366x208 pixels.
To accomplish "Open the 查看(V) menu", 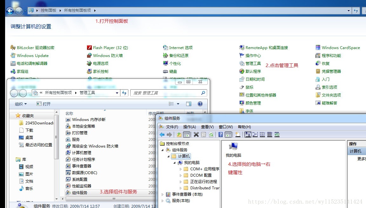I will pyautogui.click(x=207, y=127).
